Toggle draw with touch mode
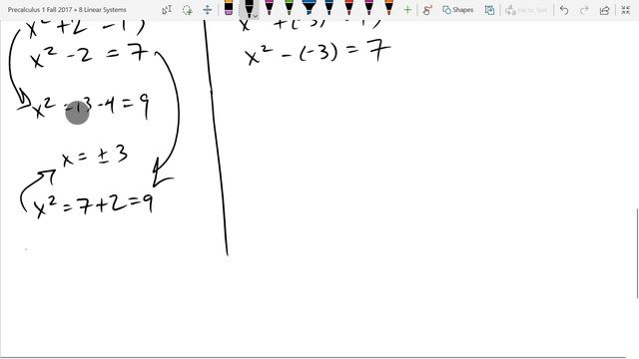This screenshot has height=359, width=639. pyautogui.click(x=427, y=10)
